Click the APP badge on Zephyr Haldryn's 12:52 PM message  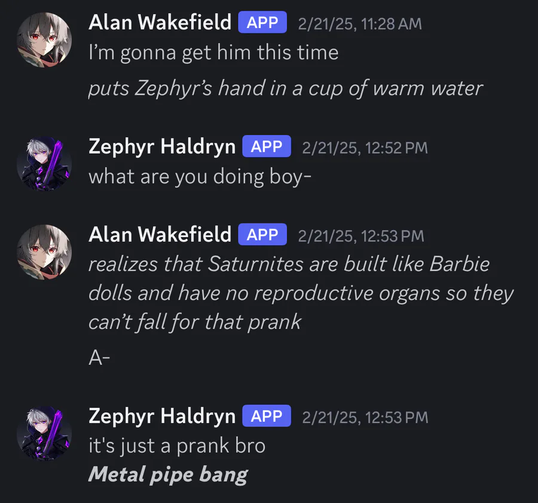(x=267, y=146)
